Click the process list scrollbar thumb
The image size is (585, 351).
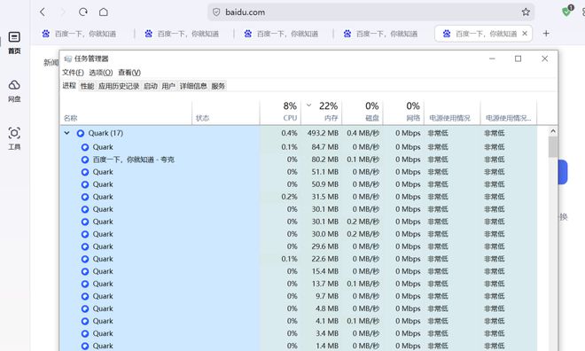(x=553, y=146)
